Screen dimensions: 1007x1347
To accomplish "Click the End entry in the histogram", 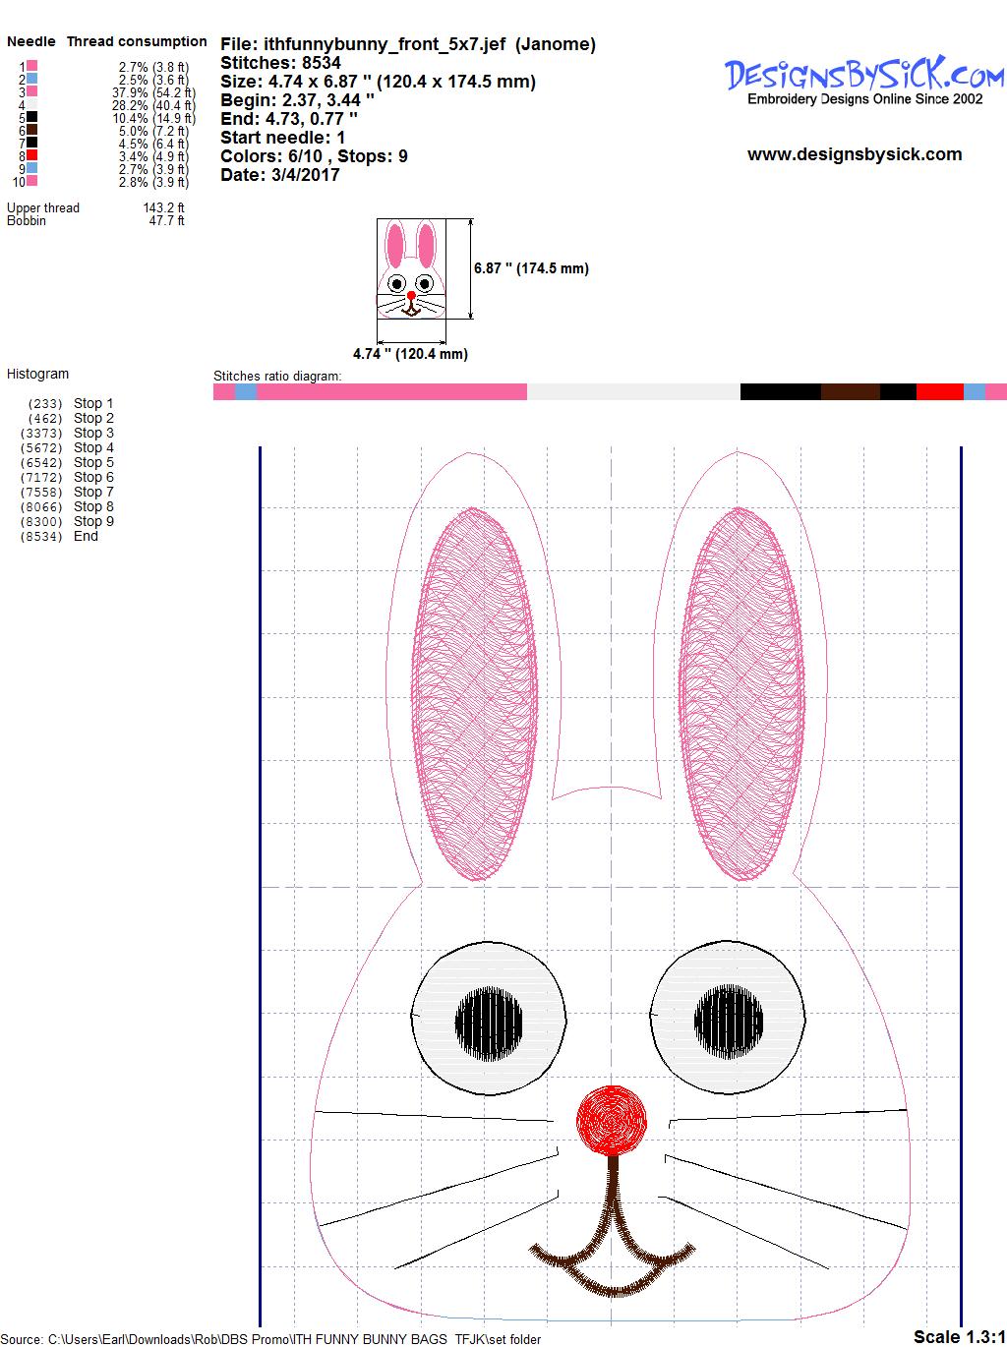I will tap(86, 536).
